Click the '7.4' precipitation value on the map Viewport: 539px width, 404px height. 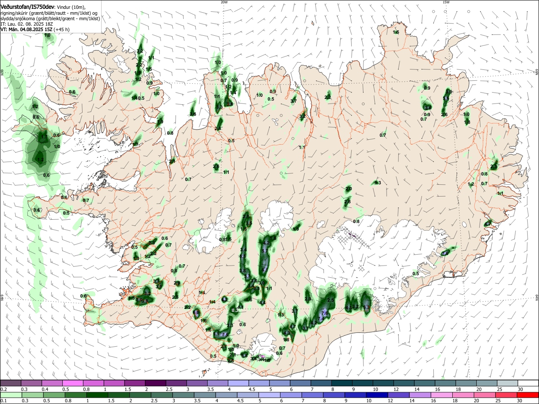[x=320, y=319]
